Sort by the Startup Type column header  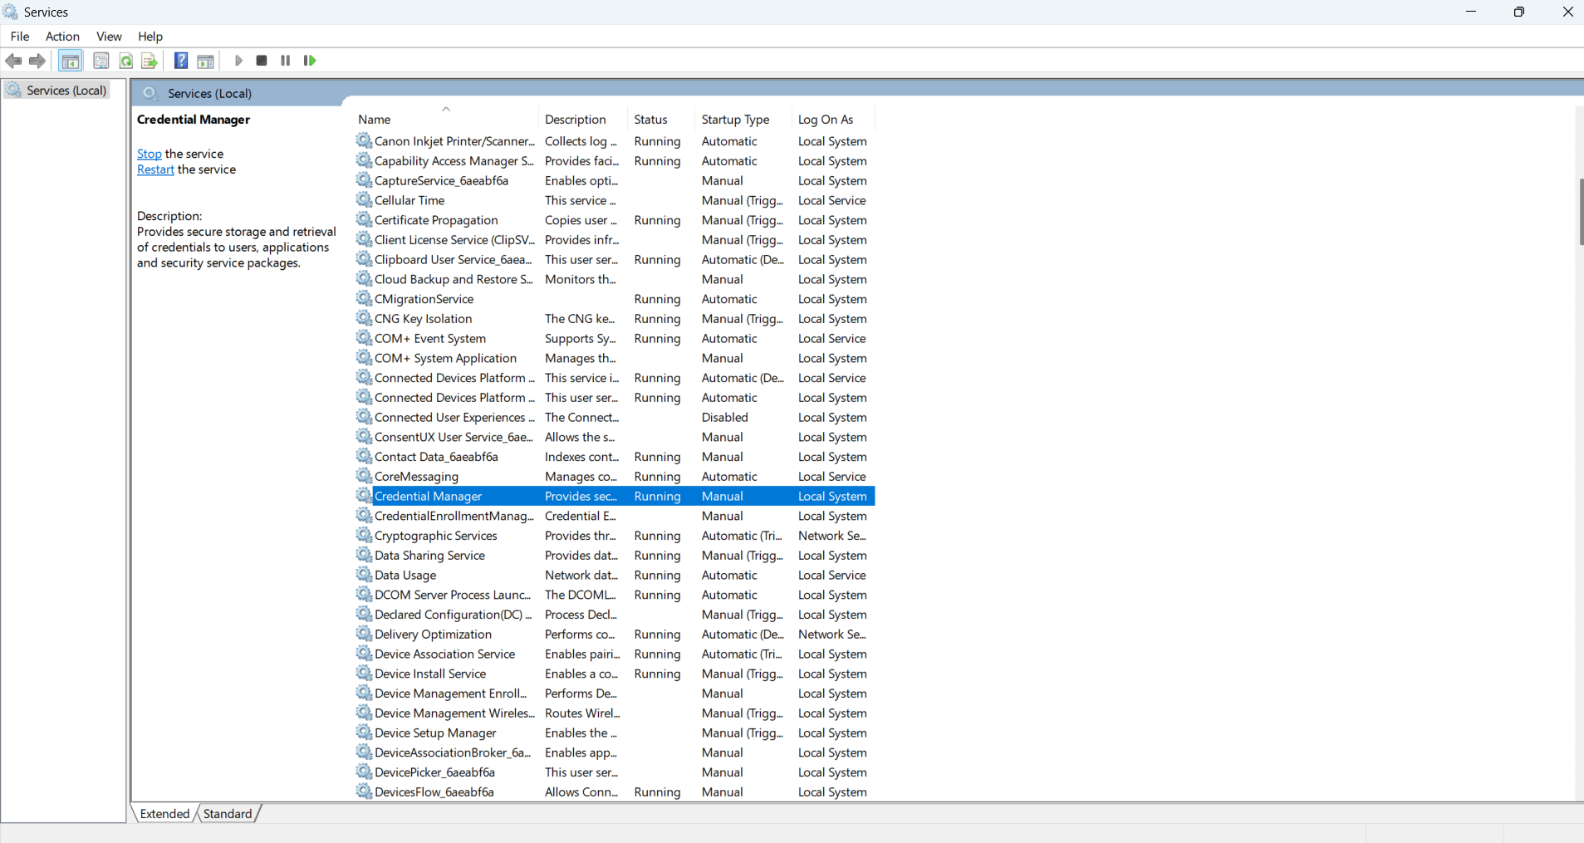(743, 120)
